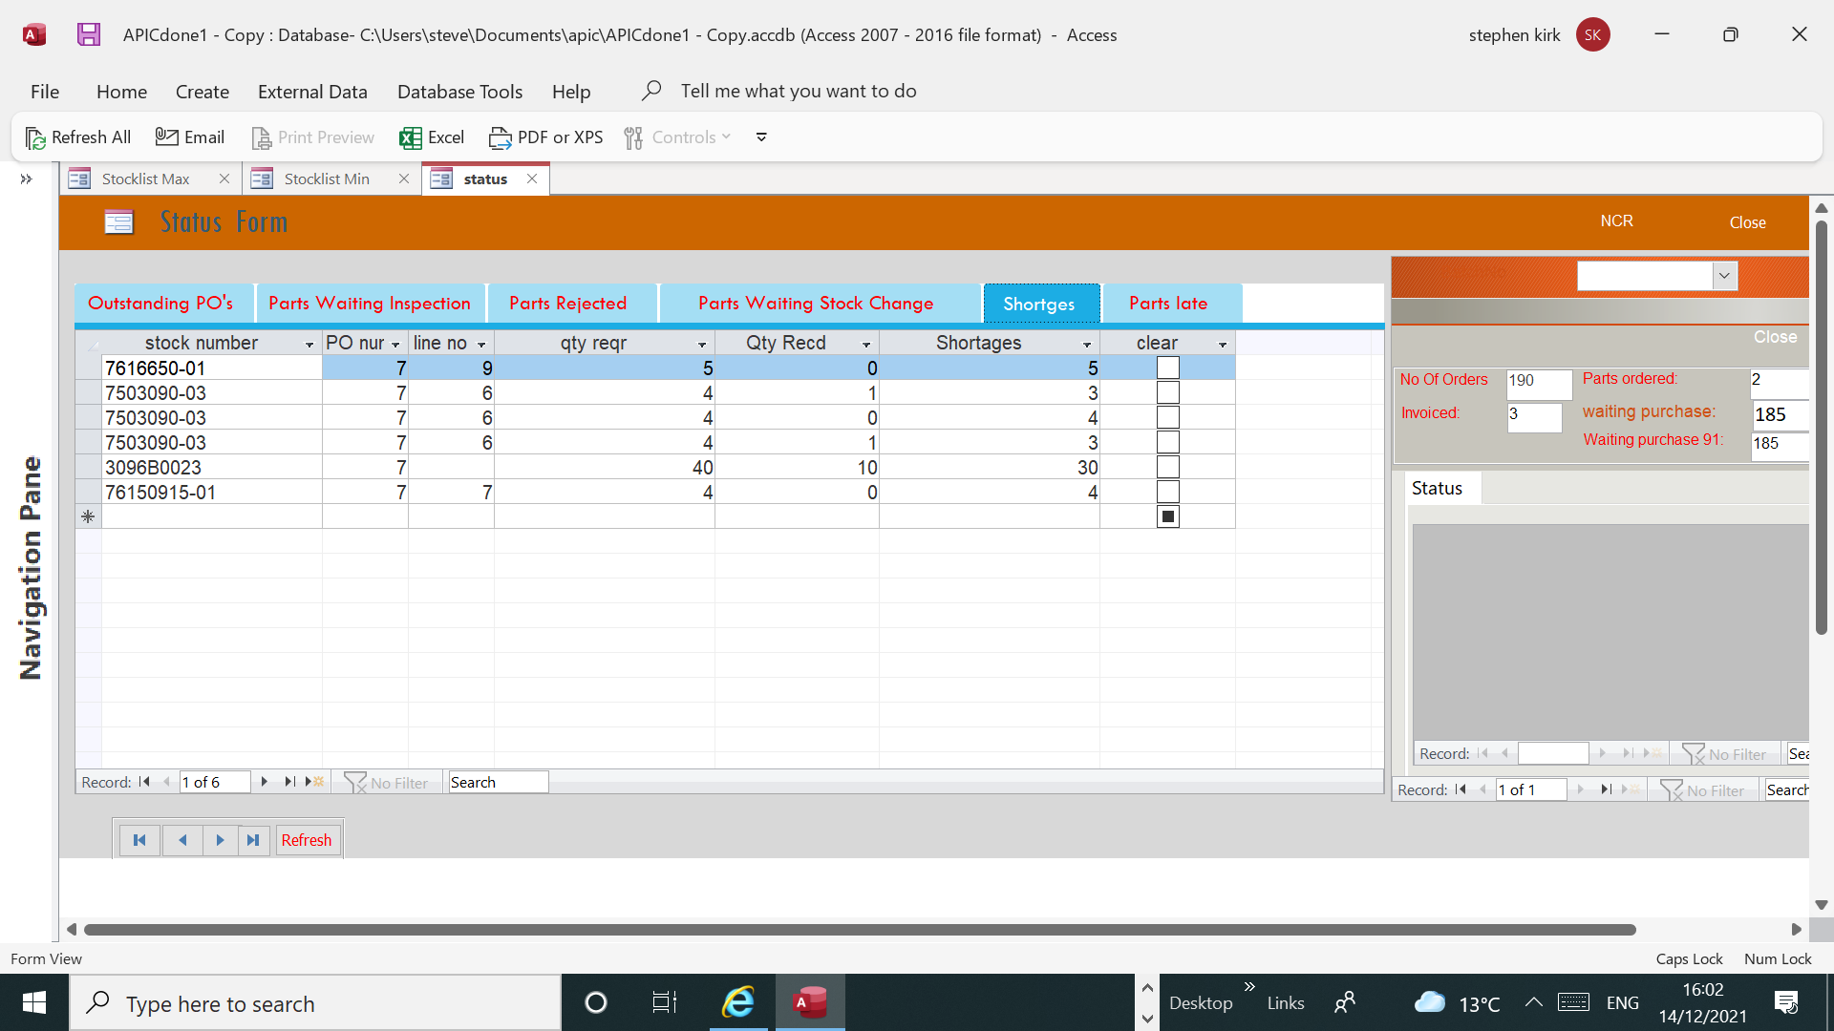The width and height of the screenshot is (1834, 1031).
Task: Export data using the Excel icon
Action: (x=432, y=137)
